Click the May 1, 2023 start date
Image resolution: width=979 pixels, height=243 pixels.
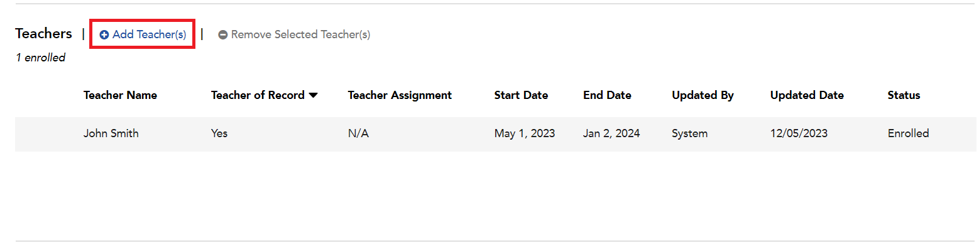(525, 133)
